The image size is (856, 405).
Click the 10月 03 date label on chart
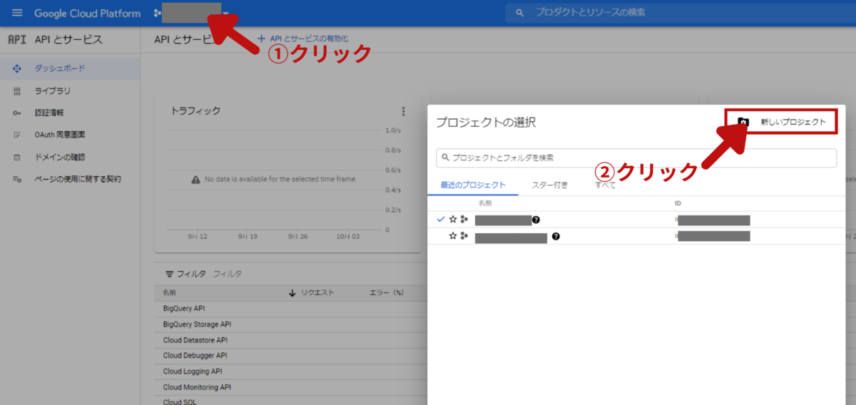coord(347,237)
